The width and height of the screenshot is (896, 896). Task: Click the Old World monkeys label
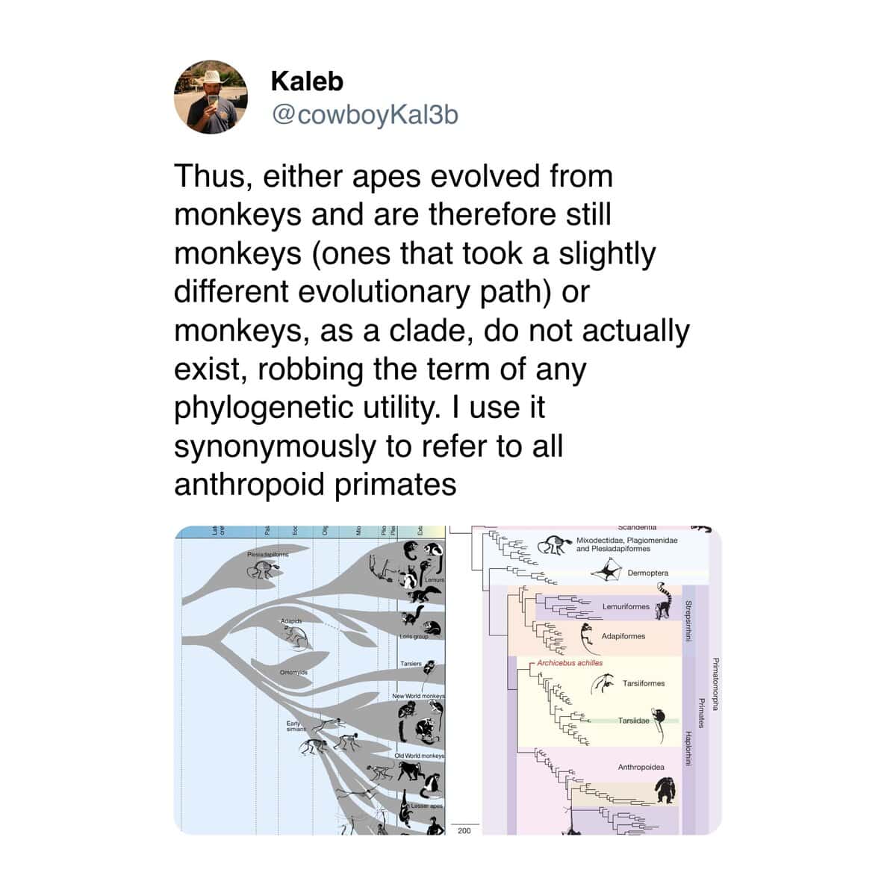[x=420, y=756]
